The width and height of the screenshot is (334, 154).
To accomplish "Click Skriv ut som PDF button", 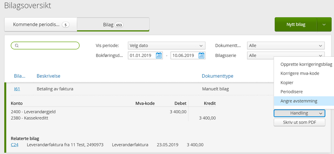I will (299, 123).
